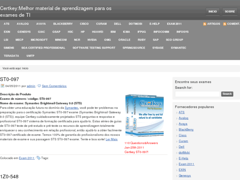The width and height of the screenshot is (240, 180).
Task: Select UMTP in the navigation menu
Action: 30,56
